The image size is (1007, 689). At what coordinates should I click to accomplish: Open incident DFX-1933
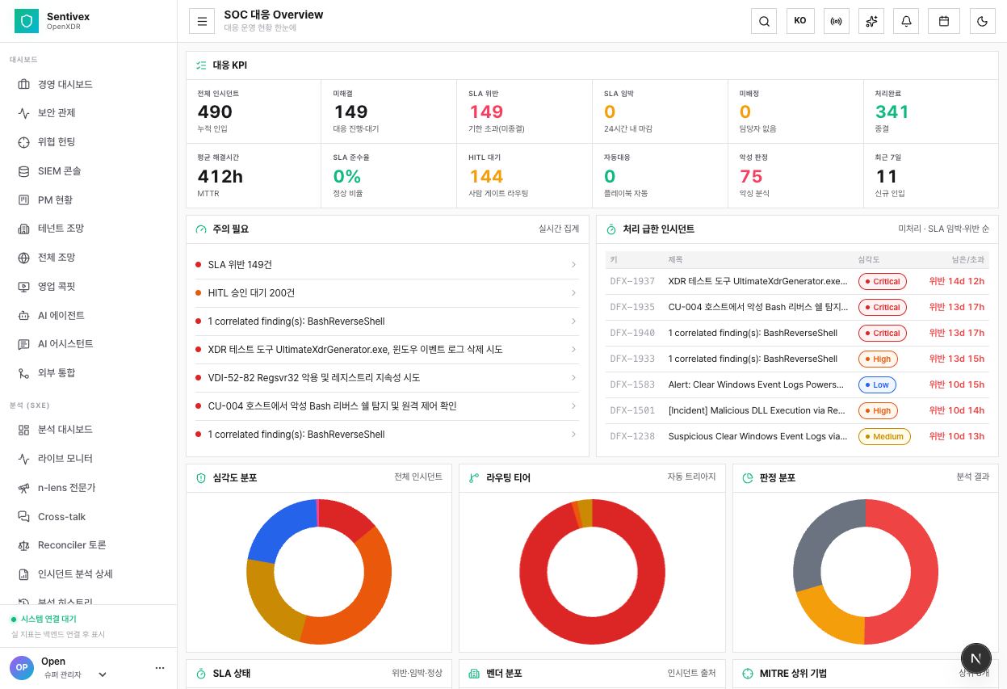pos(797,359)
